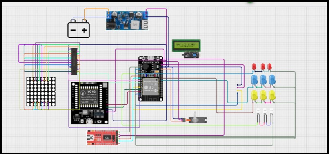
Task: Select the rightmost red LED
Action: coord(269,67)
